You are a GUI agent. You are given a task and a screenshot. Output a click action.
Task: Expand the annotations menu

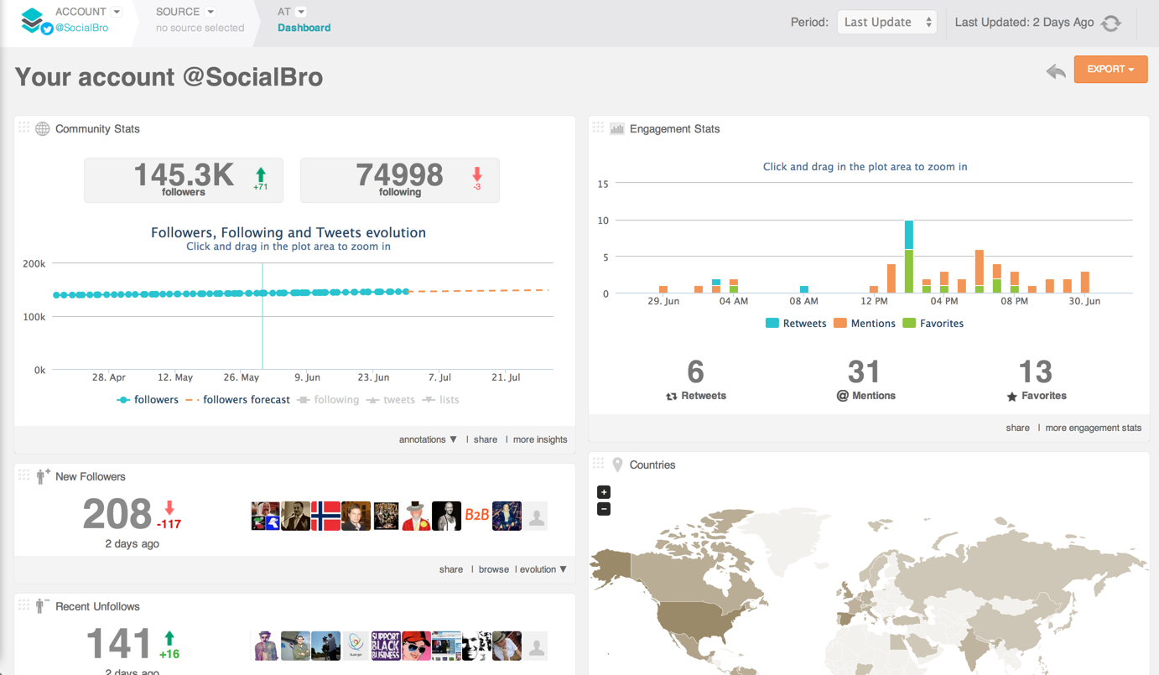pos(428,439)
